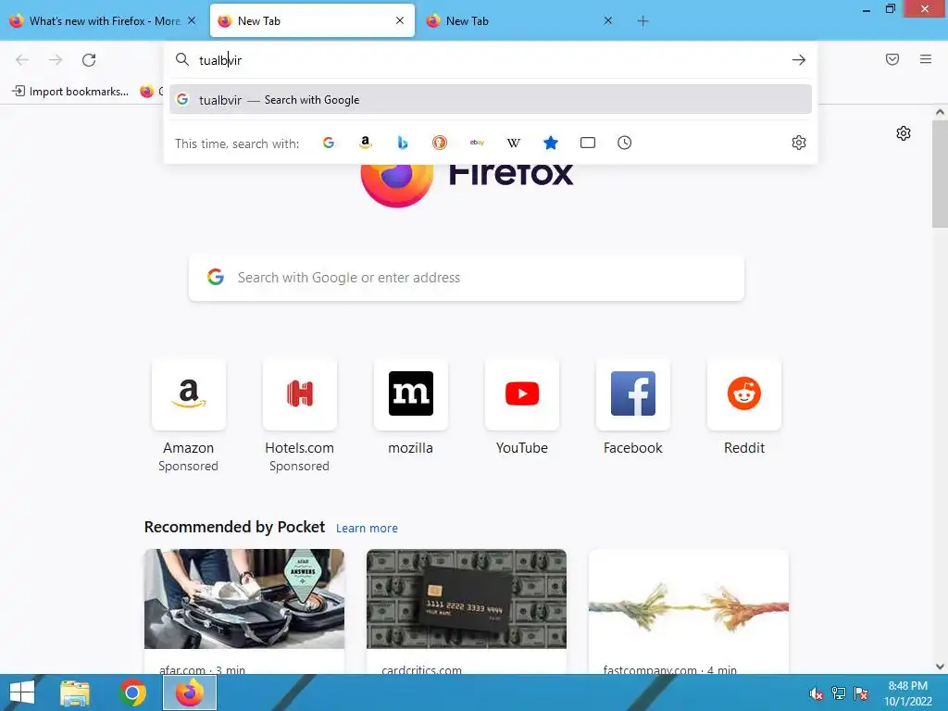Open the Firefox application menu
The width and height of the screenshot is (948, 711).
926,59
